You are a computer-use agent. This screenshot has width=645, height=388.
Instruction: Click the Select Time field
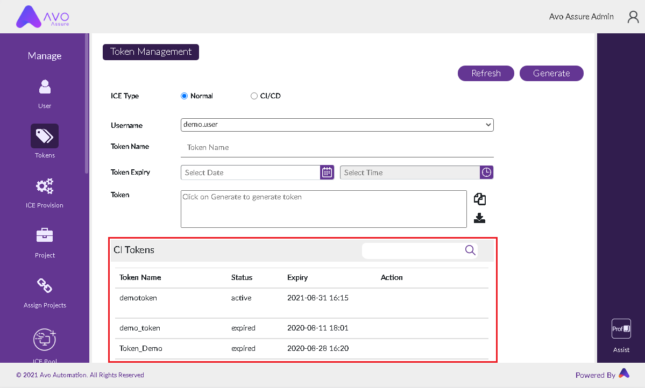point(410,173)
